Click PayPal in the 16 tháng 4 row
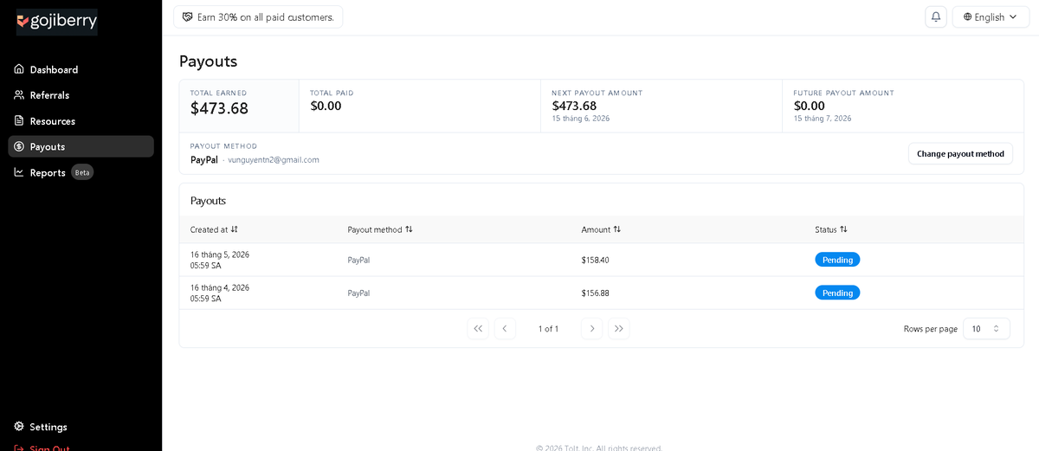This screenshot has width=1039, height=451. click(358, 293)
